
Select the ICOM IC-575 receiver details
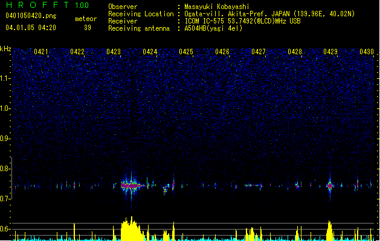click(x=242, y=21)
